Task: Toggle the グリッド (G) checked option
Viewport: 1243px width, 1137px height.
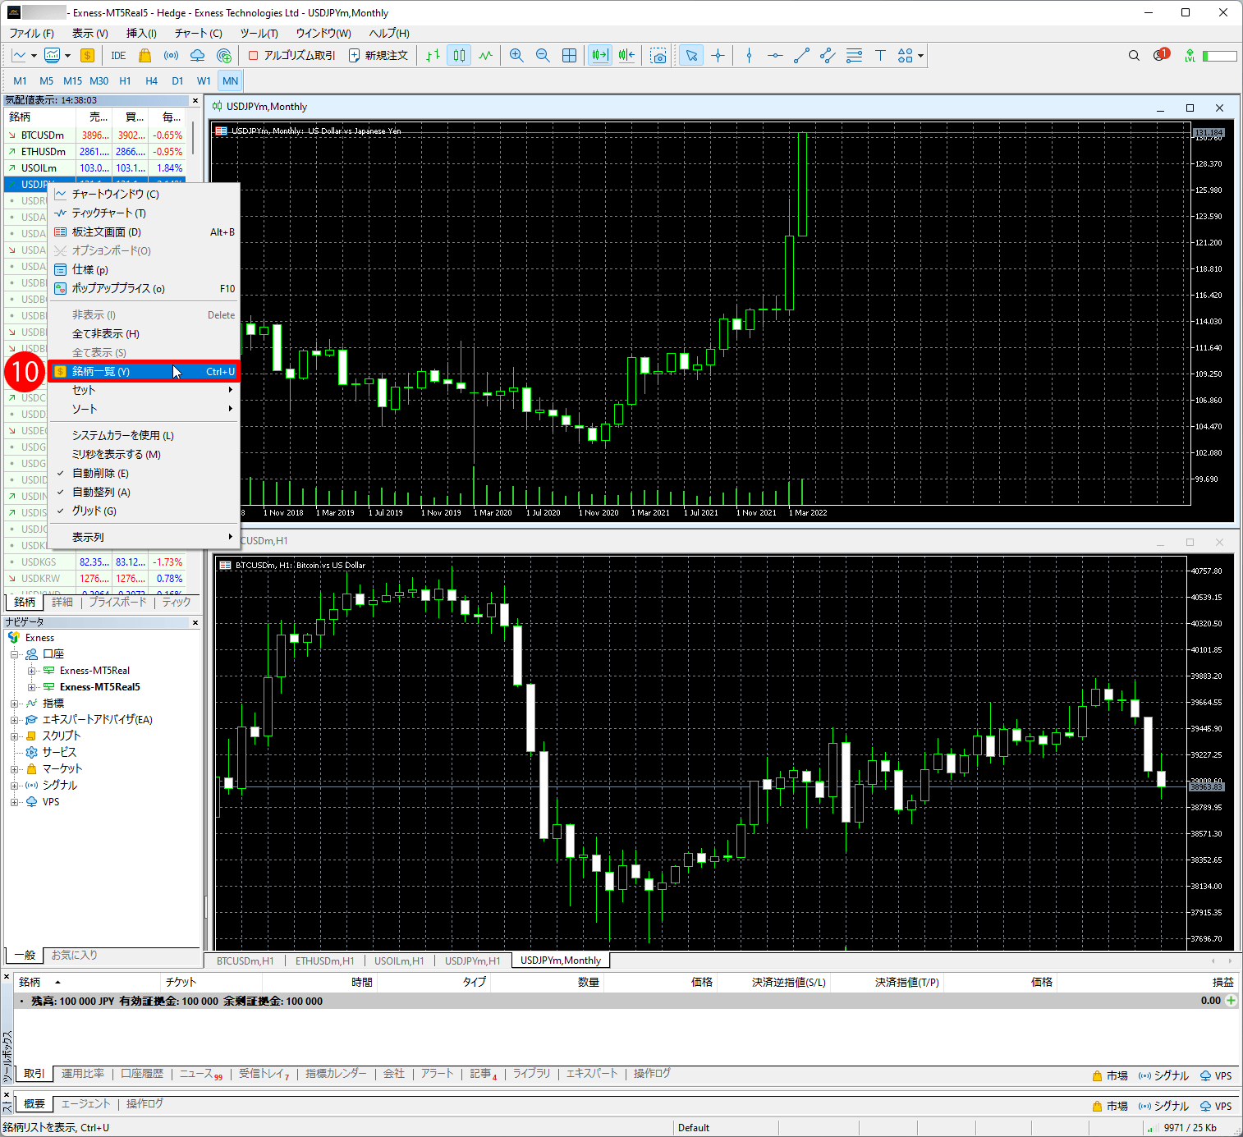Action: point(94,511)
